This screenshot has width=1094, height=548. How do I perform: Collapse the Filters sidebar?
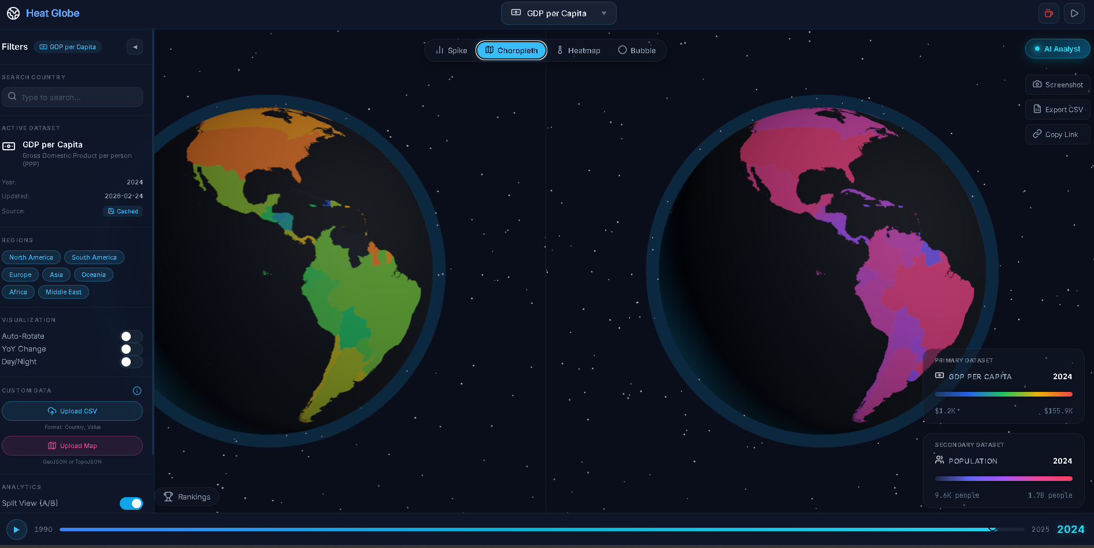pos(134,46)
